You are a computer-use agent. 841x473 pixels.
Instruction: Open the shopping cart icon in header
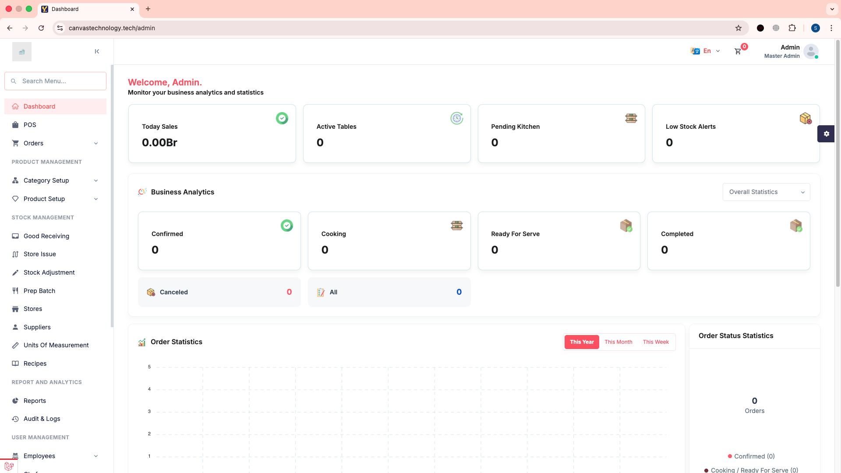(738, 51)
